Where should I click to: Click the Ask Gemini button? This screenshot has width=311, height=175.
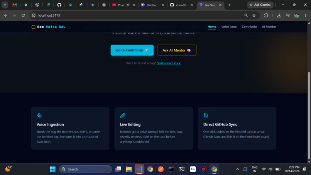click(260, 5)
